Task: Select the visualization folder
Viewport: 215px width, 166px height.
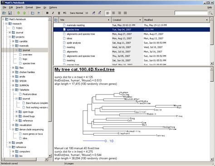Action: point(25,125)
